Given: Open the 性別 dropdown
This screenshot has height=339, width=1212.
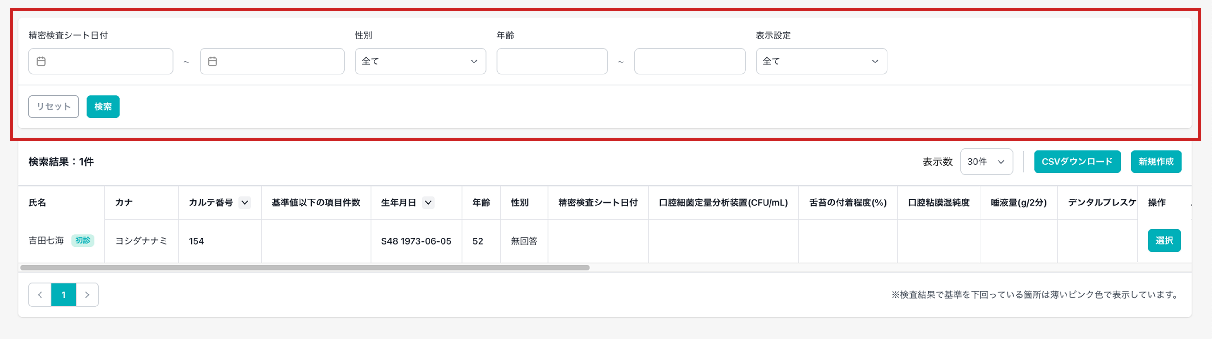Looking at the screenshot, I should (x=420, y=61).
